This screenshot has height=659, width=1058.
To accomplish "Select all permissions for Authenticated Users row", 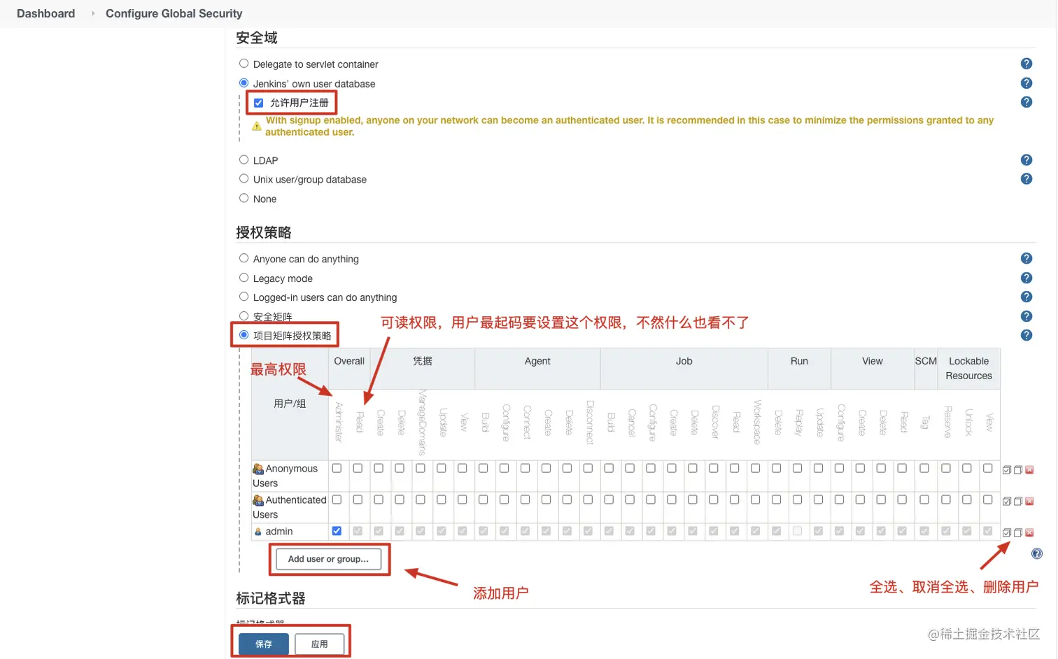I will (1007, 502).
